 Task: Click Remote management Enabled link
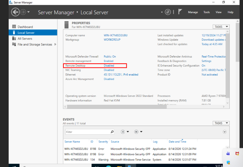point(109,61)
